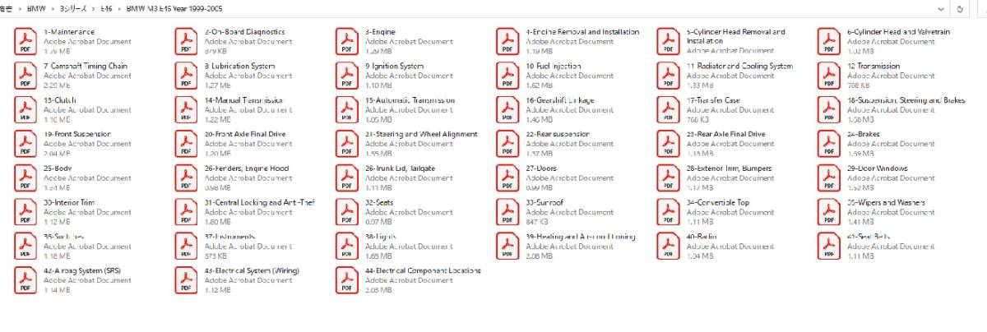This screenshot has width=987, height=332.
Task: Click the 17-Transfer Case PDF icon
Action: pyautogui.click(x=669, y=109)
